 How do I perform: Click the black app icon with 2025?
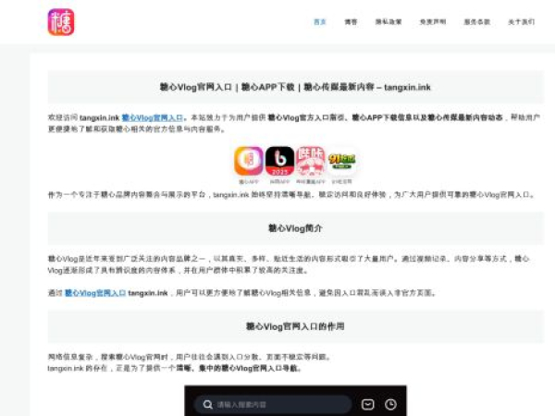click(x=279, y=161)
